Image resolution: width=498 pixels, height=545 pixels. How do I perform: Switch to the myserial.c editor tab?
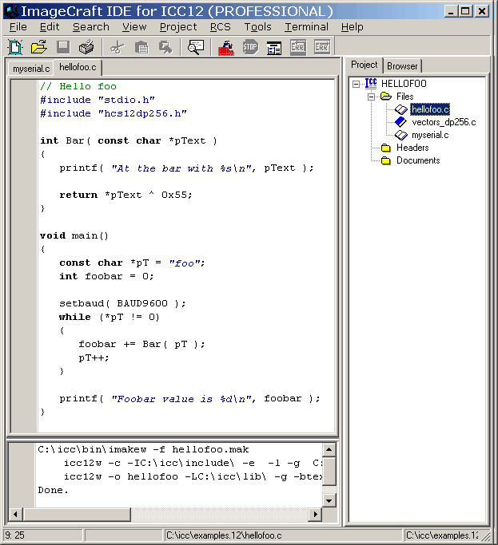pos(31,69)
